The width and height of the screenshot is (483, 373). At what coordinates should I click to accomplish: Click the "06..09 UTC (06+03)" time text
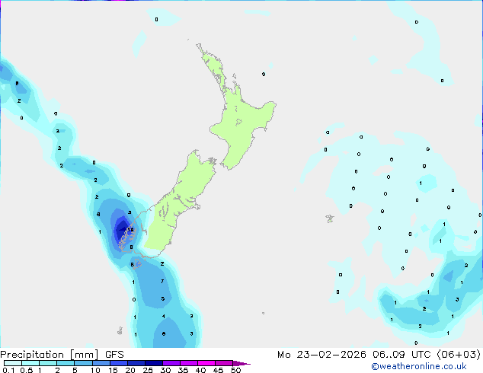pyautogui.click(x=427, y=355)
